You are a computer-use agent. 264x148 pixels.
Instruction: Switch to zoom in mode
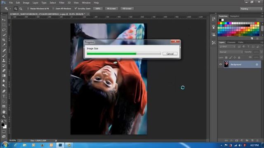tap(16, 9)
